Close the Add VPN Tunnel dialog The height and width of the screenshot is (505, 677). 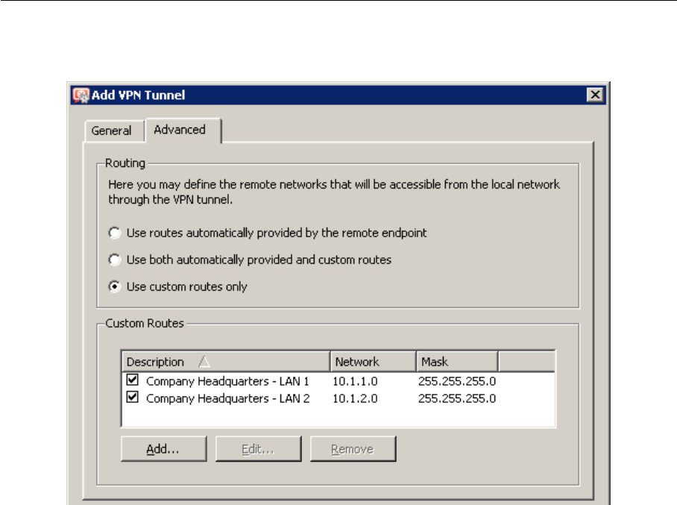(x=594, y=95)
